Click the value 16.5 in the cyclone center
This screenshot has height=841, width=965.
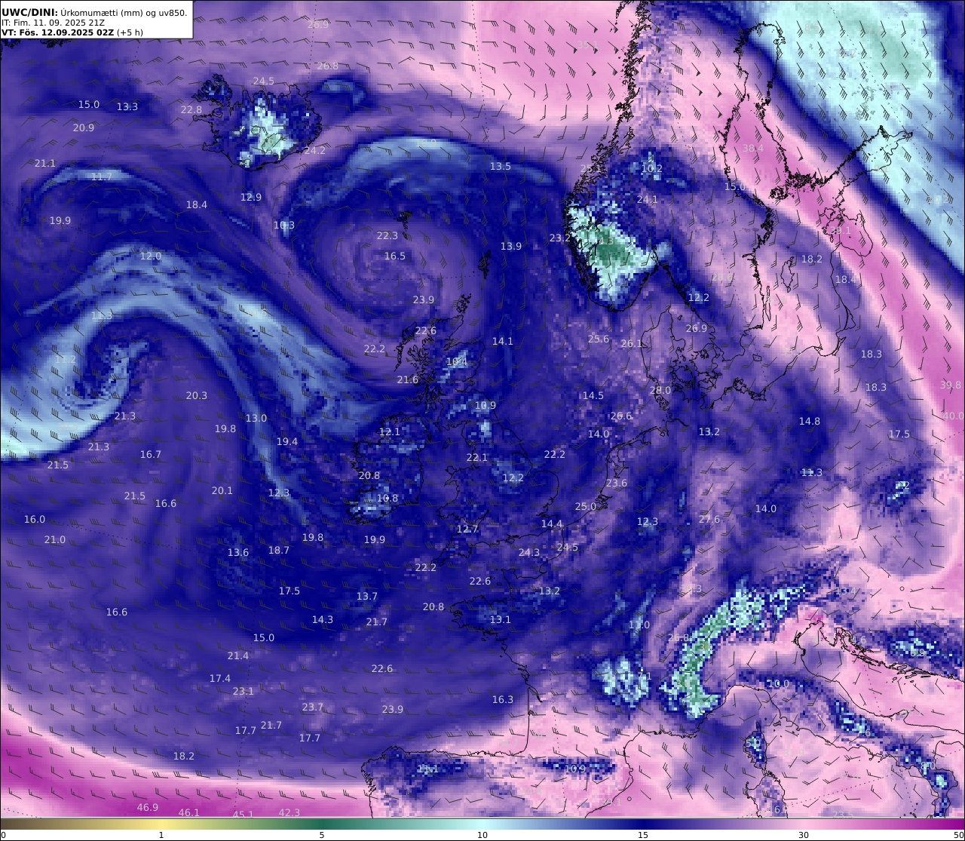pos(395,256)
